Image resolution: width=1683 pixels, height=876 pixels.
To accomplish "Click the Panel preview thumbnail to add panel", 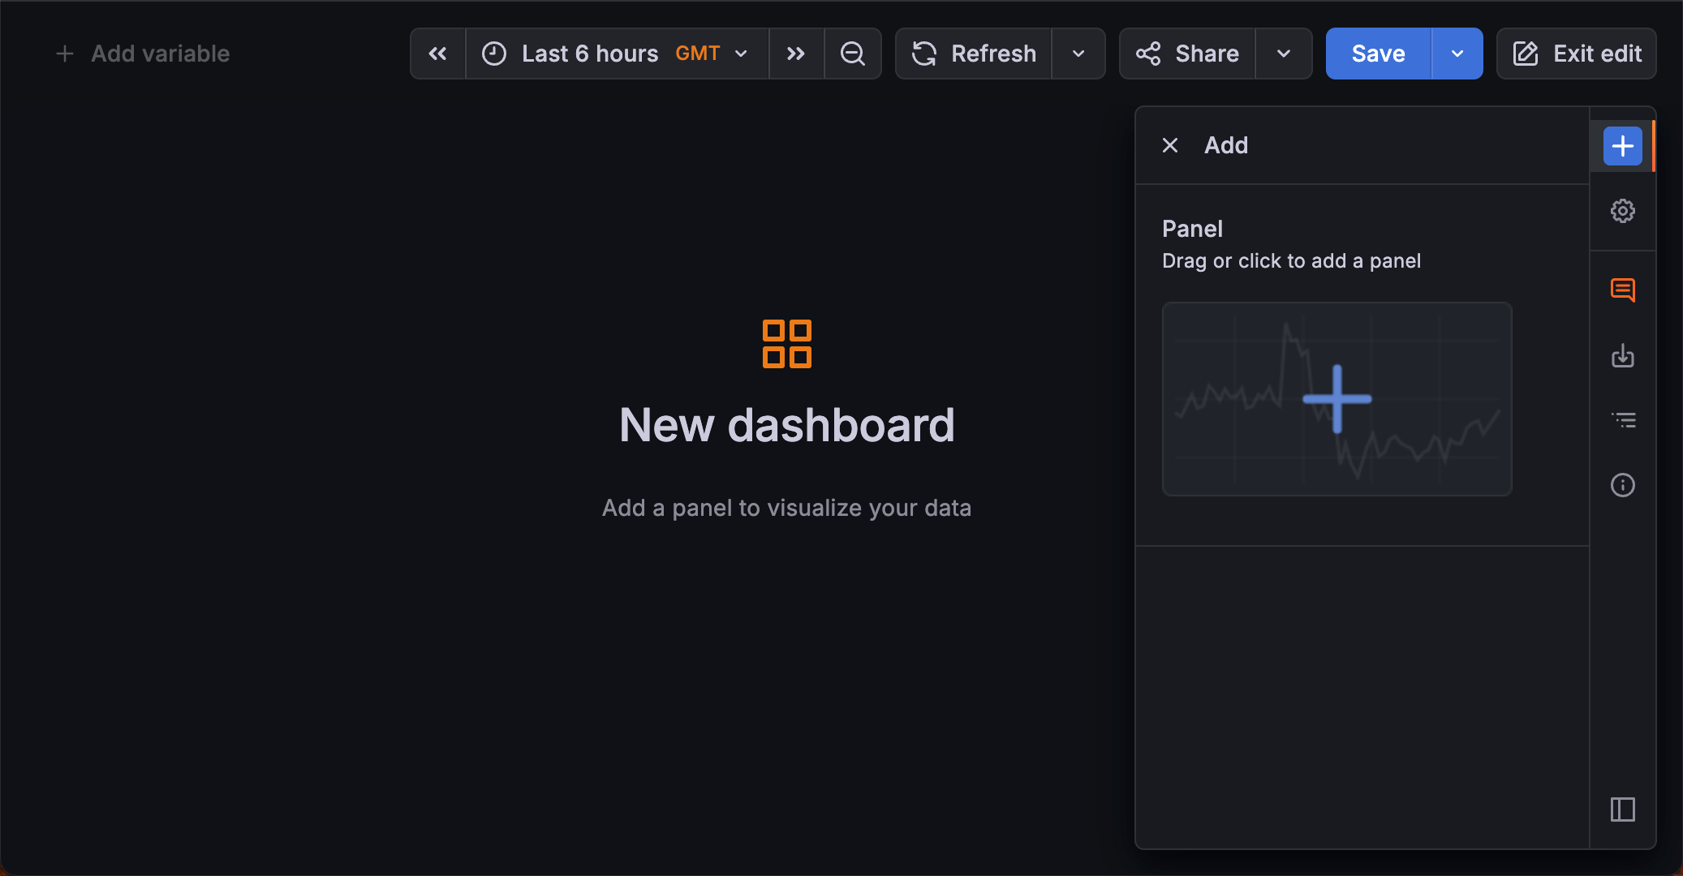I will 1336,399.
